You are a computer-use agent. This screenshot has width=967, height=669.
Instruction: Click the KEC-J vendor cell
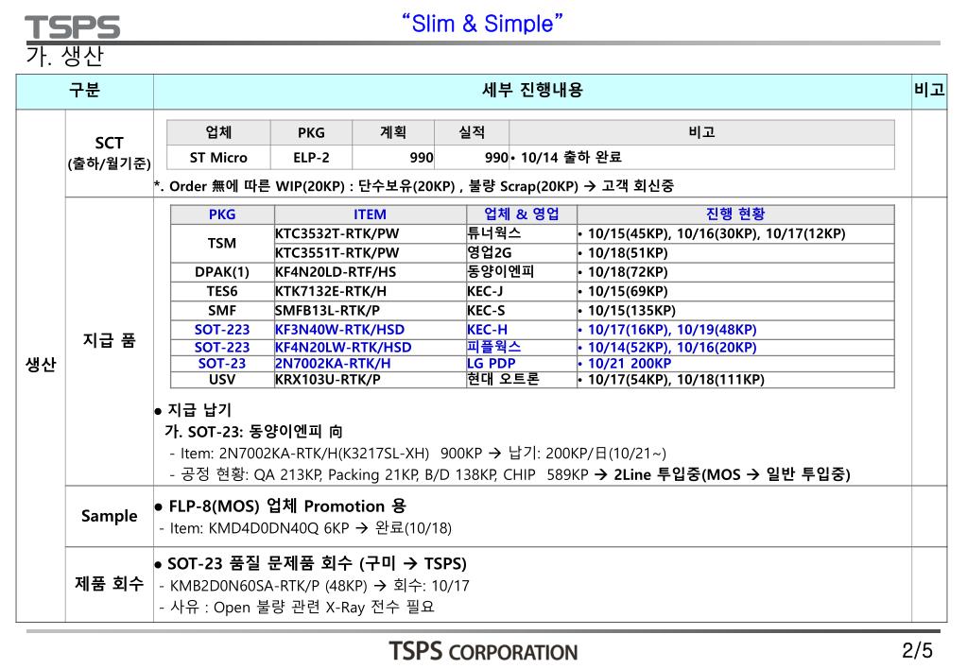pos(521,292)
